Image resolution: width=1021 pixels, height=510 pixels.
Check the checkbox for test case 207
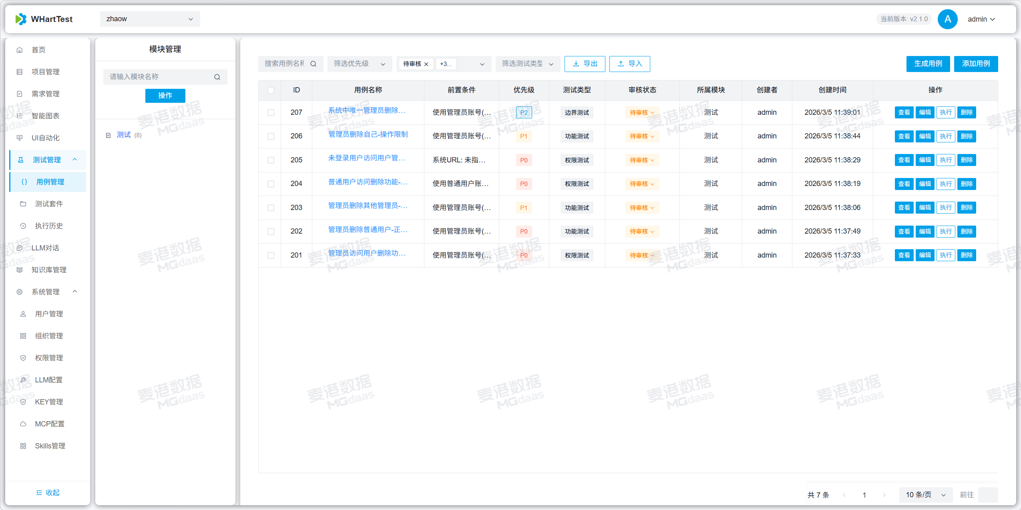click(x=270, y=112)
